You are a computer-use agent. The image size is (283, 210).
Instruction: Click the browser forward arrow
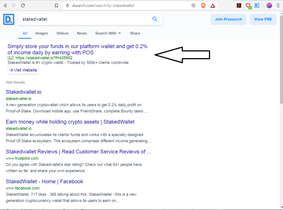14,6
